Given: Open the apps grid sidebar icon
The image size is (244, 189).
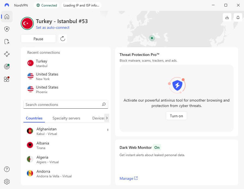Looking at the screenshot, I should pos(7,79).
